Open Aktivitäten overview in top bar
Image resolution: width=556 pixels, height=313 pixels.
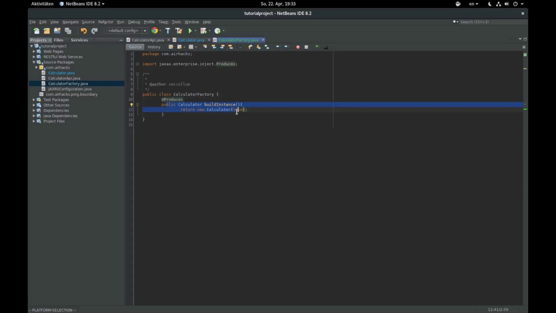click(x=42, y=4)
